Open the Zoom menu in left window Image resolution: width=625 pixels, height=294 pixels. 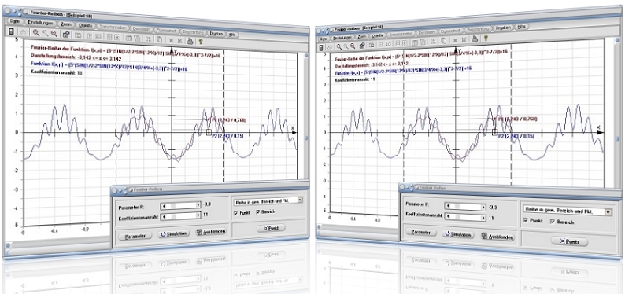coord(66,24)
